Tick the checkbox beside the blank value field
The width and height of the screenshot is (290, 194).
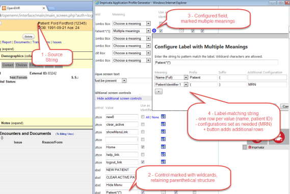click(x=143, y=140)
